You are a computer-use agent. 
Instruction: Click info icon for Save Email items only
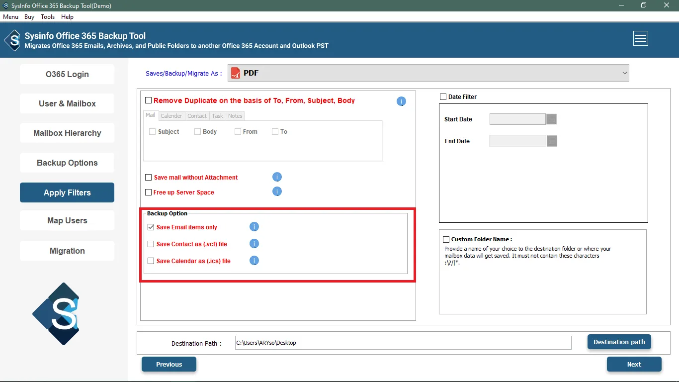pos(254,227)
